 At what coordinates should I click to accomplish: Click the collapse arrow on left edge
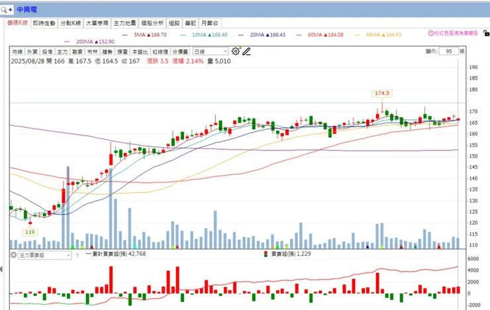[x=1, y=269]
